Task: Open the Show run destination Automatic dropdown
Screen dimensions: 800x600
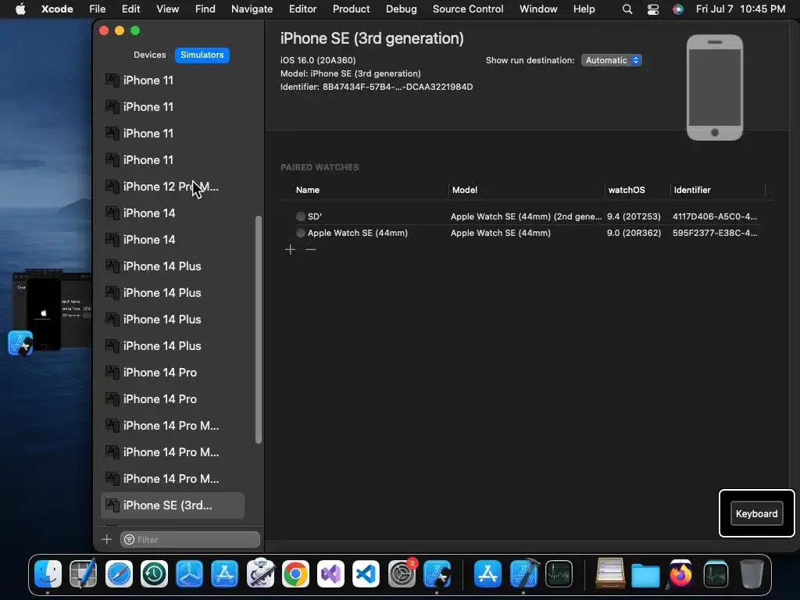Action: point(611,60)
